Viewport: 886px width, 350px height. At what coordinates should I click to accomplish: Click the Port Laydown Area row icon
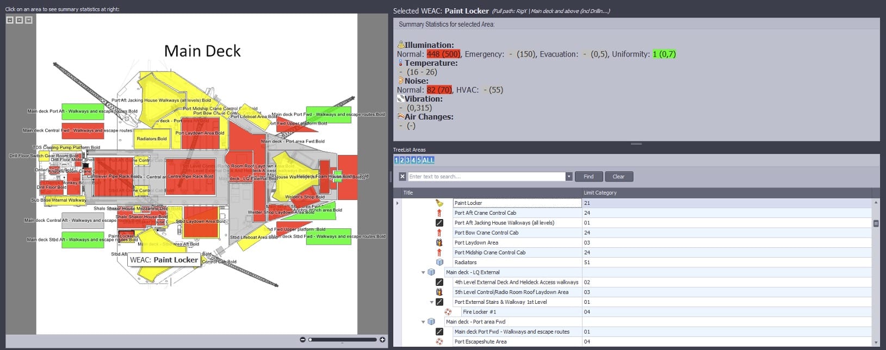click(439, 243)
